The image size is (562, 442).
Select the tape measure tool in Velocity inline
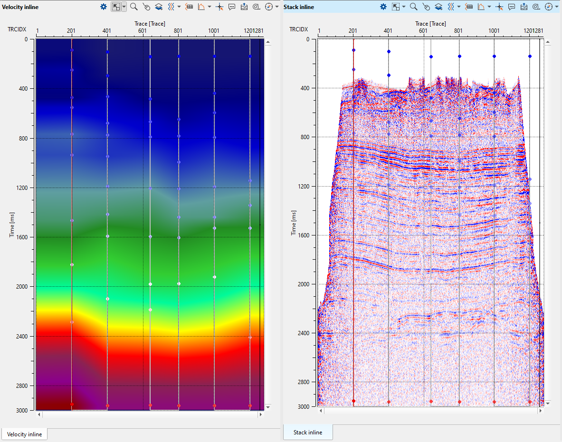pyautogui.click(x=257, y=7)
